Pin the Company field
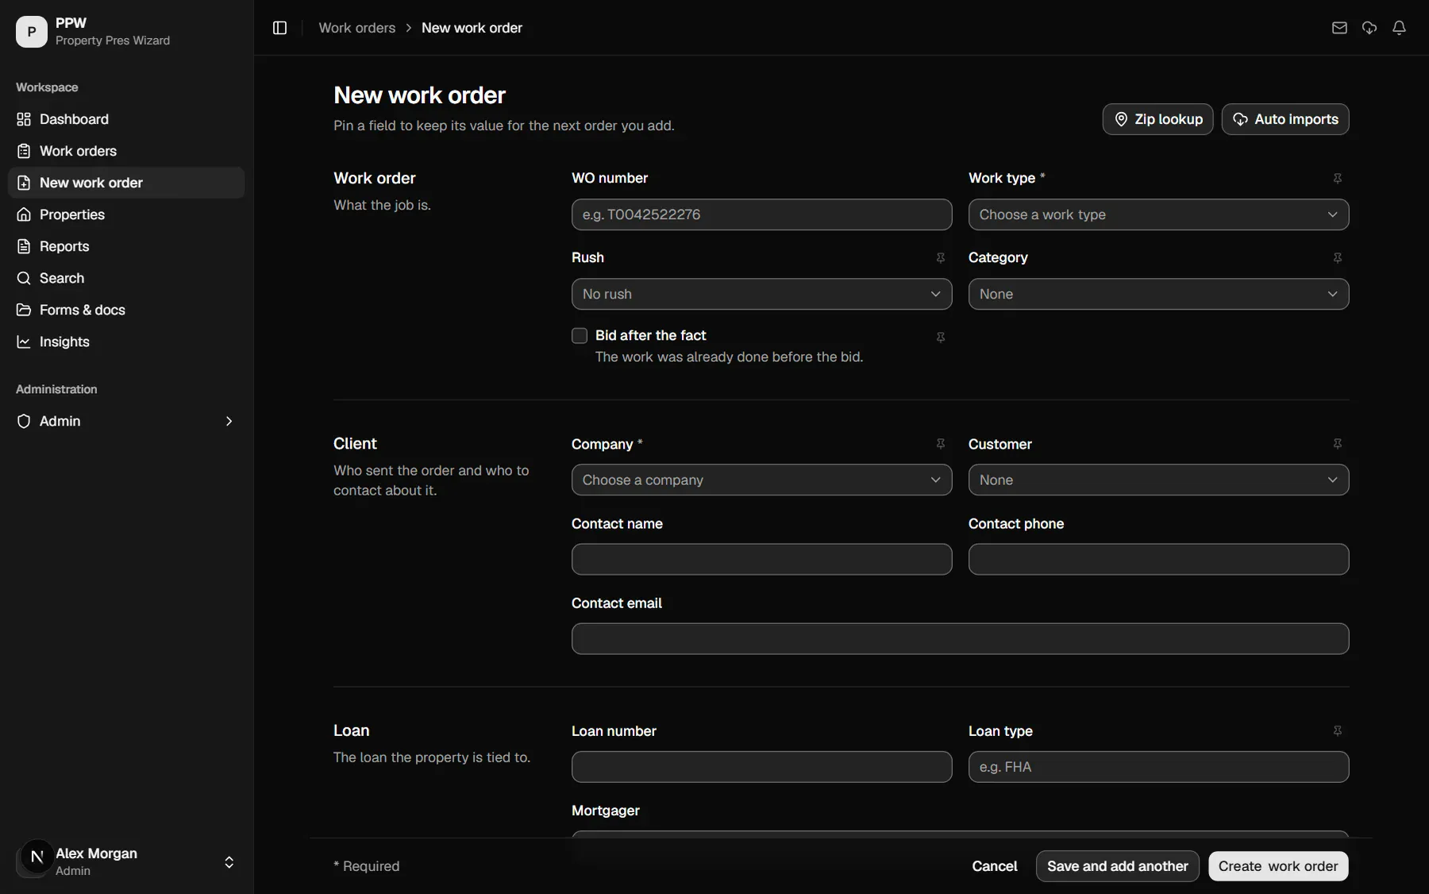Screen dimensions: 1429x894 (x=941, y=444)
